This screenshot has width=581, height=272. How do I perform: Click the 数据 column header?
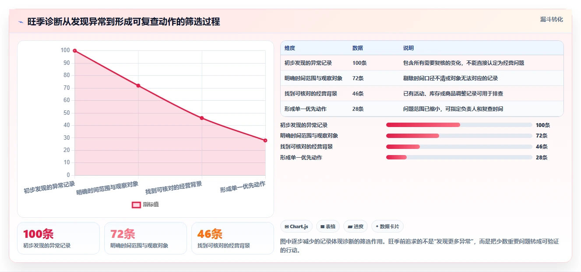click(x=358, y=48)
